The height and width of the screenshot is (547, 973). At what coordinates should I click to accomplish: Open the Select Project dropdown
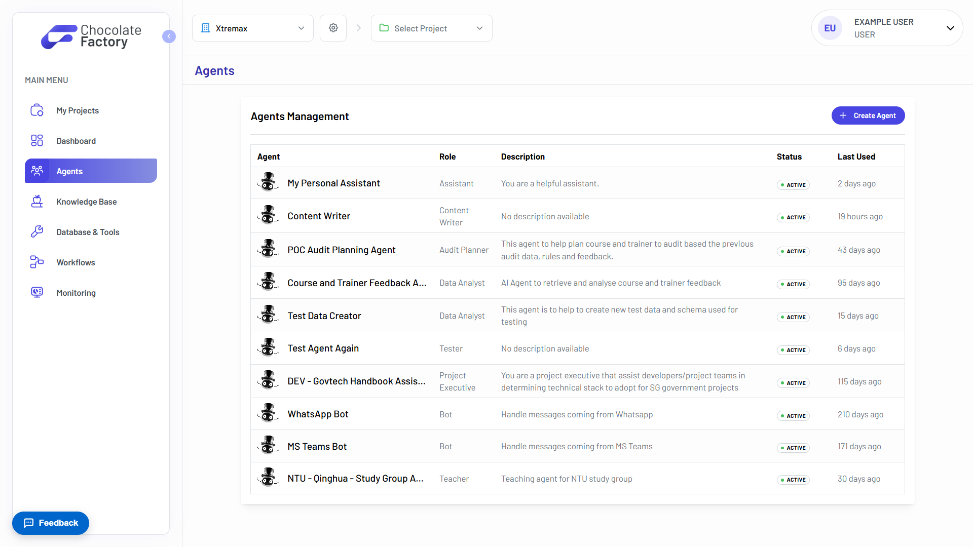(432, 28)
